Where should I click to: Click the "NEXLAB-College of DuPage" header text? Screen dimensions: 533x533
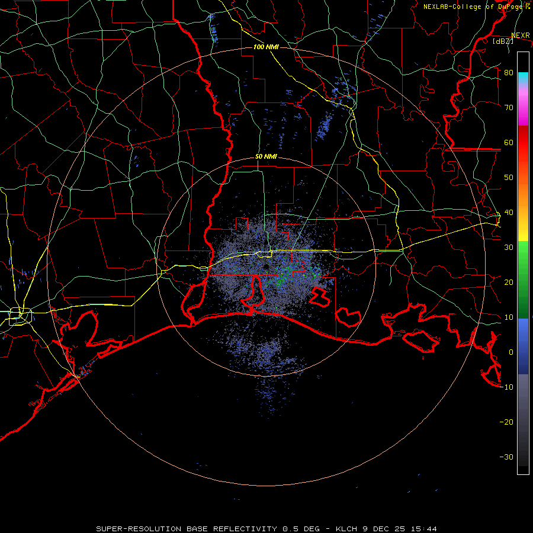coord(474,7)
